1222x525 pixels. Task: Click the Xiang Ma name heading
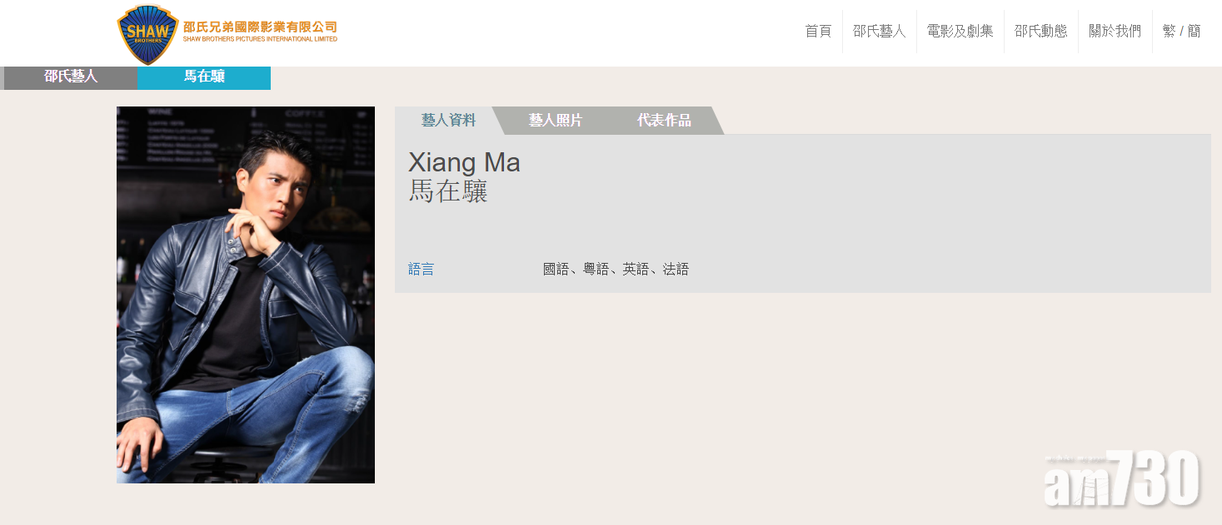point(464,162)
